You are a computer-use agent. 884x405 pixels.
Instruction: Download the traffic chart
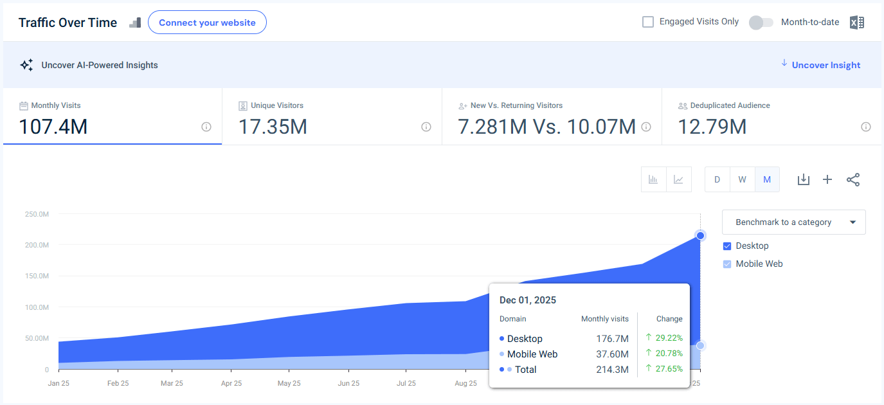[803, 179]
